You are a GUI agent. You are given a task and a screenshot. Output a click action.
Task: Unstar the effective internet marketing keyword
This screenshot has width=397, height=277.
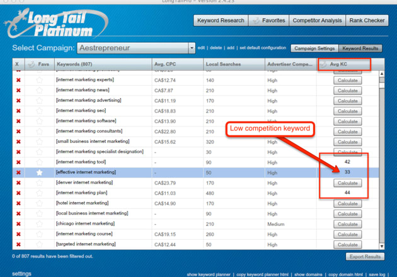[x=39, y=172]
